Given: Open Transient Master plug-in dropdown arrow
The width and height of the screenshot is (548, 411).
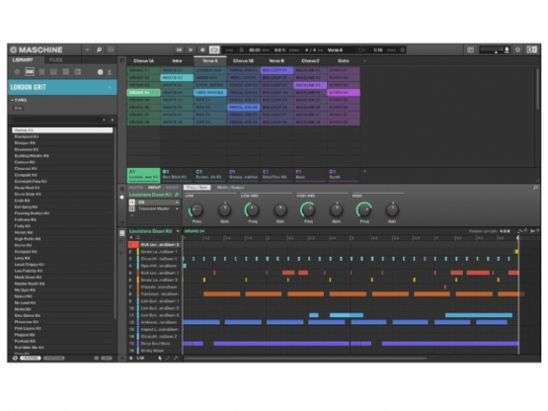Looking at the screenshot, I should [x=177, y=208].
